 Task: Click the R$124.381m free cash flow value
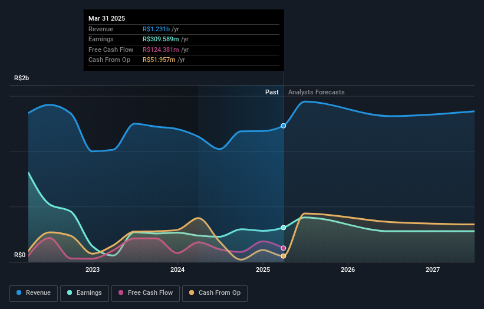point(161,50)
